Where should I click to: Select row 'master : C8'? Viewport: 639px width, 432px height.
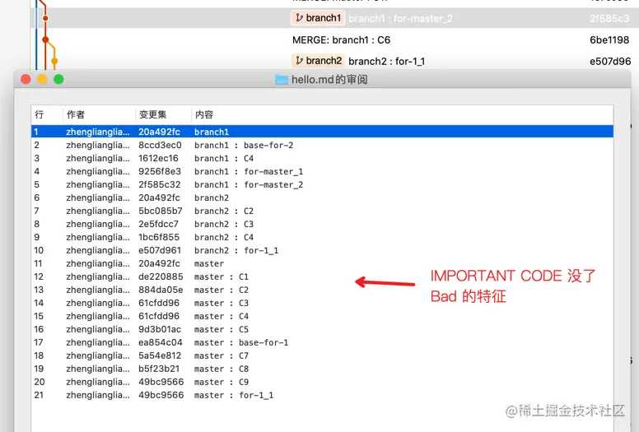click(x=322, y=369)
